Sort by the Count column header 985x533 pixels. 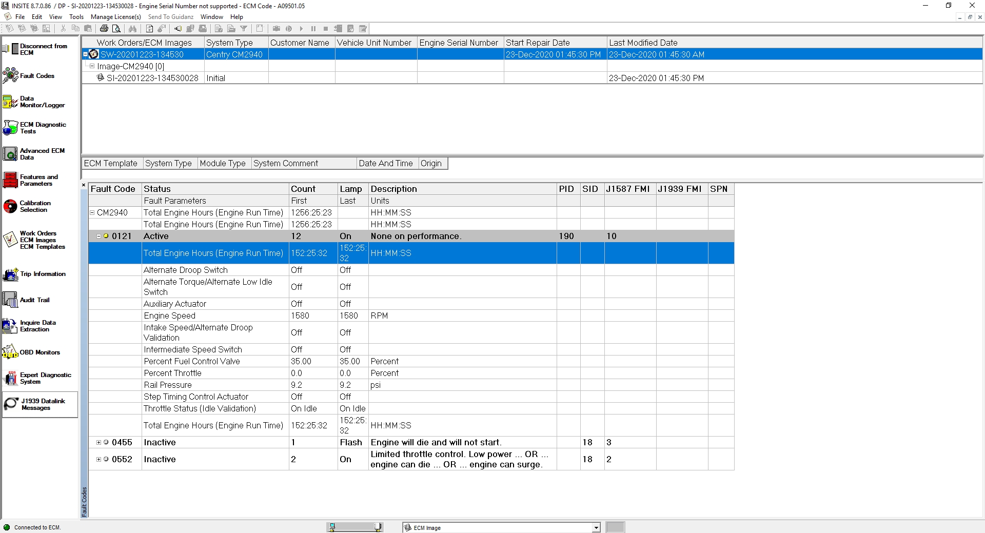point(313,189)
